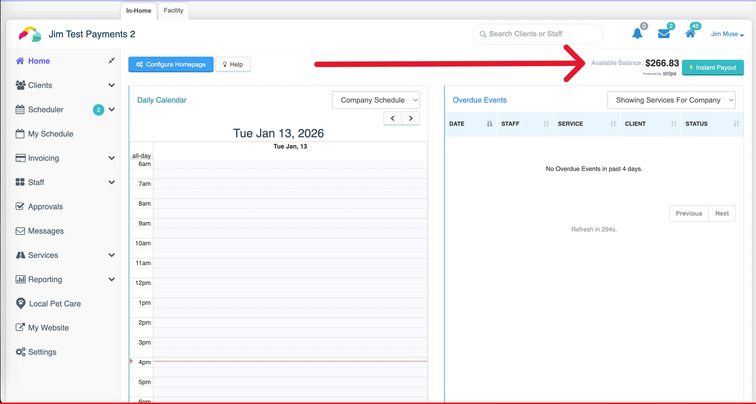Click the Configure Homepage button

click(171, 64)
